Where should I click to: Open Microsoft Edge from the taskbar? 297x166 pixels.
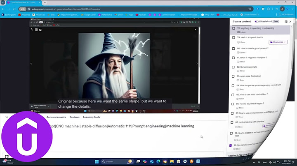click(x=158, y=161)
